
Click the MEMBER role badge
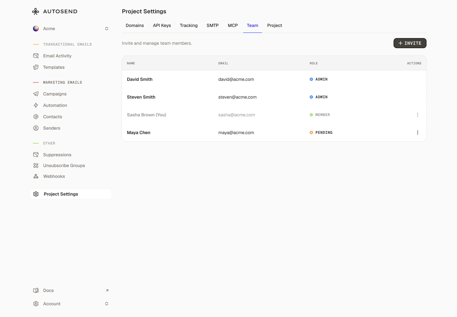(320, 115)
